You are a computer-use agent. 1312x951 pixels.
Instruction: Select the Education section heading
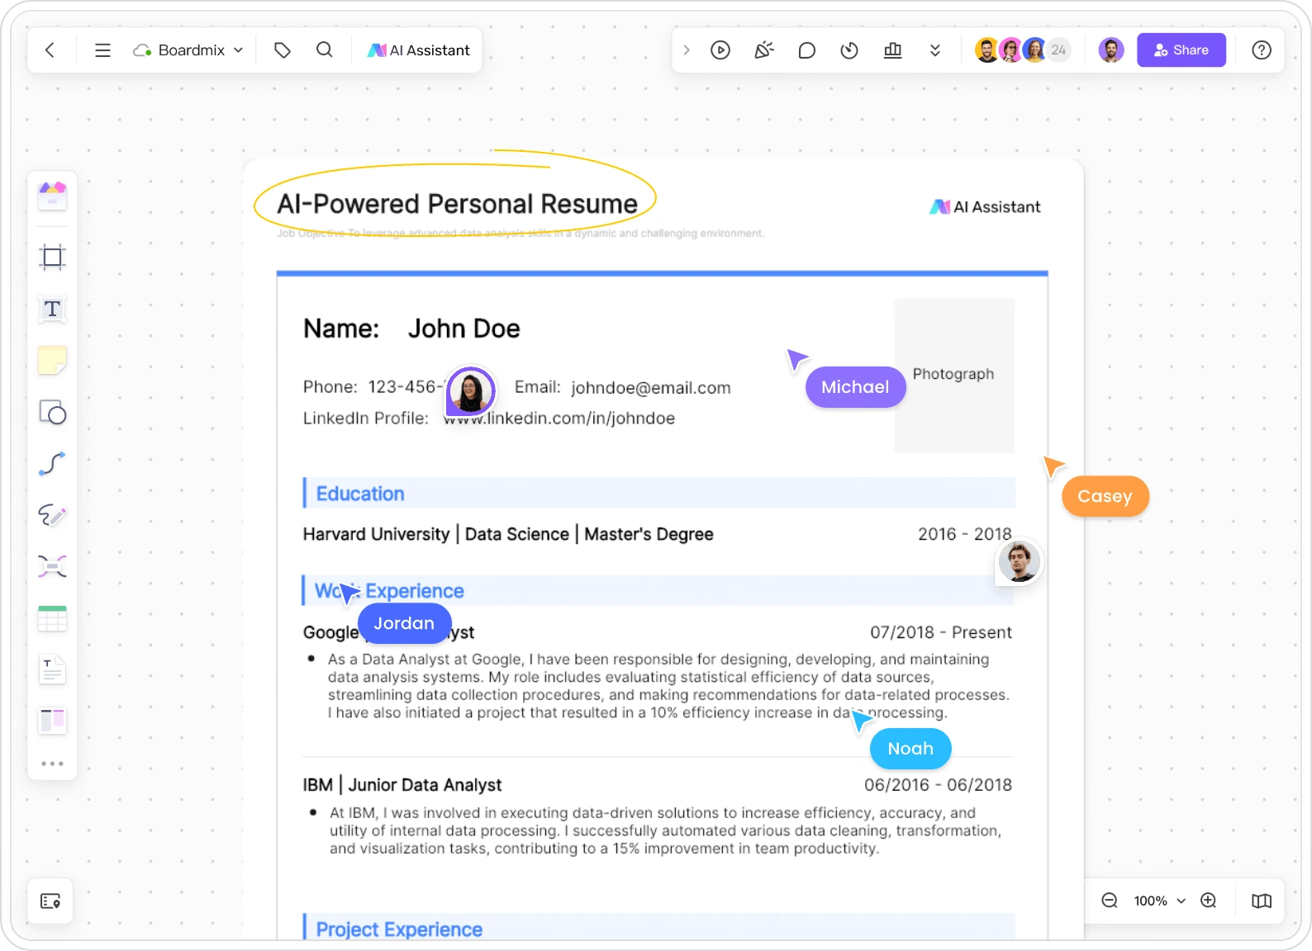(360, 494)
